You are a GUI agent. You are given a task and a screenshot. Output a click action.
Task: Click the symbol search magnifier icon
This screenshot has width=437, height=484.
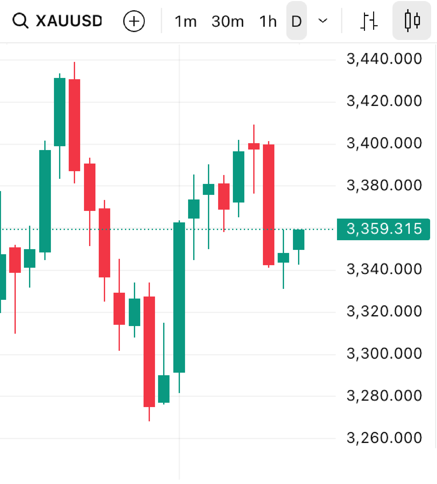pyautogui.click(x=20, y=21)
